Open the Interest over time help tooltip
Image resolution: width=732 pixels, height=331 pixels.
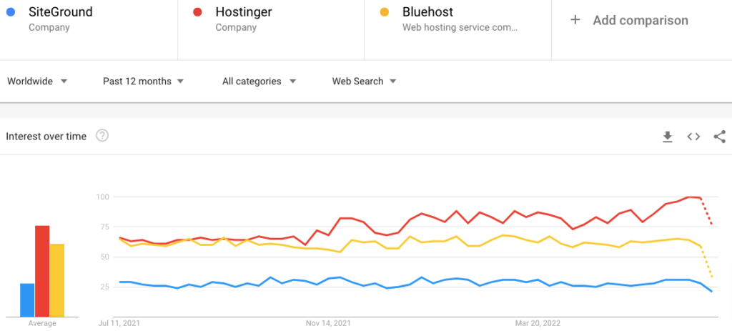102,136
